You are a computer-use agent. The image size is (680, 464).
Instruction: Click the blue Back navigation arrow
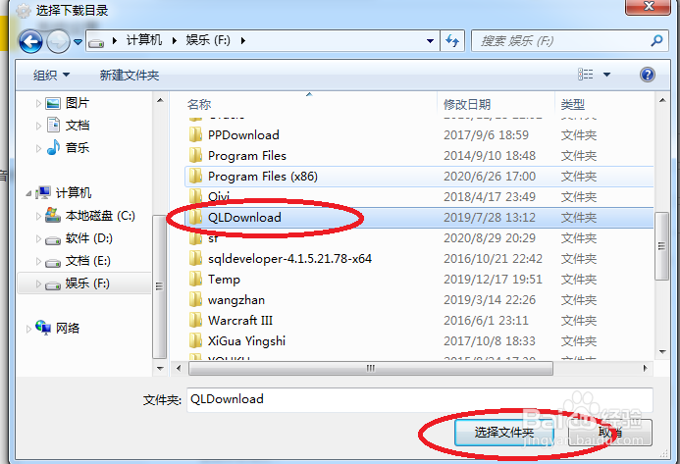coord(30,41)
